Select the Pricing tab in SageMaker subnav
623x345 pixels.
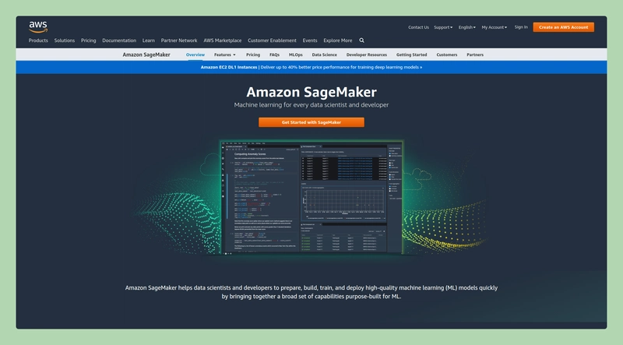click(x=252, y=55)
